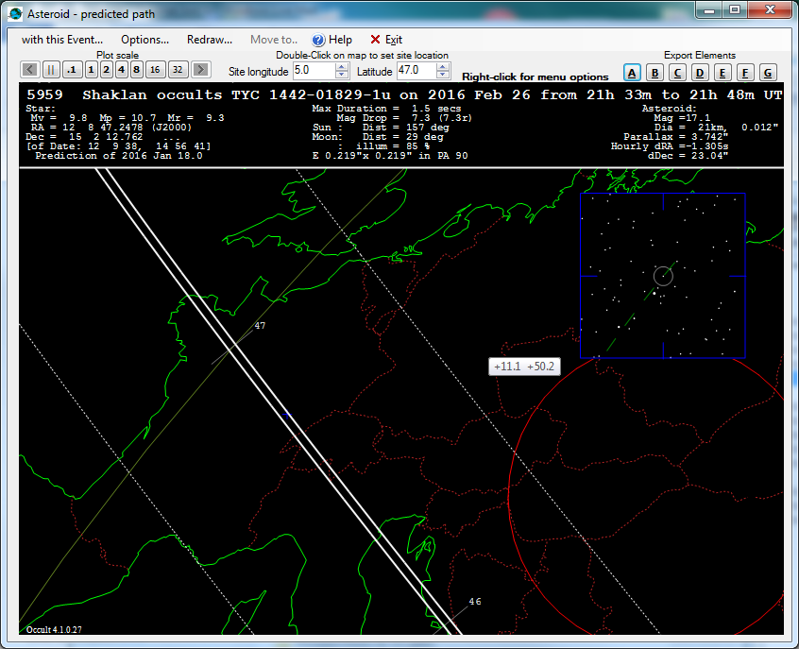The height and width of the screenshot is (649, 799).
Task: Click the red Exit X icon
Action: (375, 40)
